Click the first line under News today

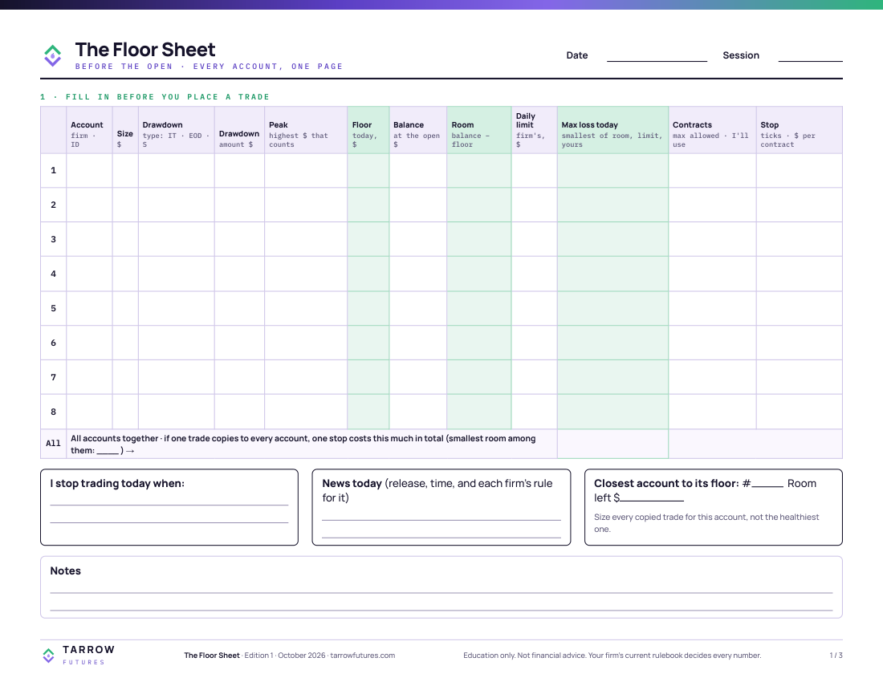point(441,519)
